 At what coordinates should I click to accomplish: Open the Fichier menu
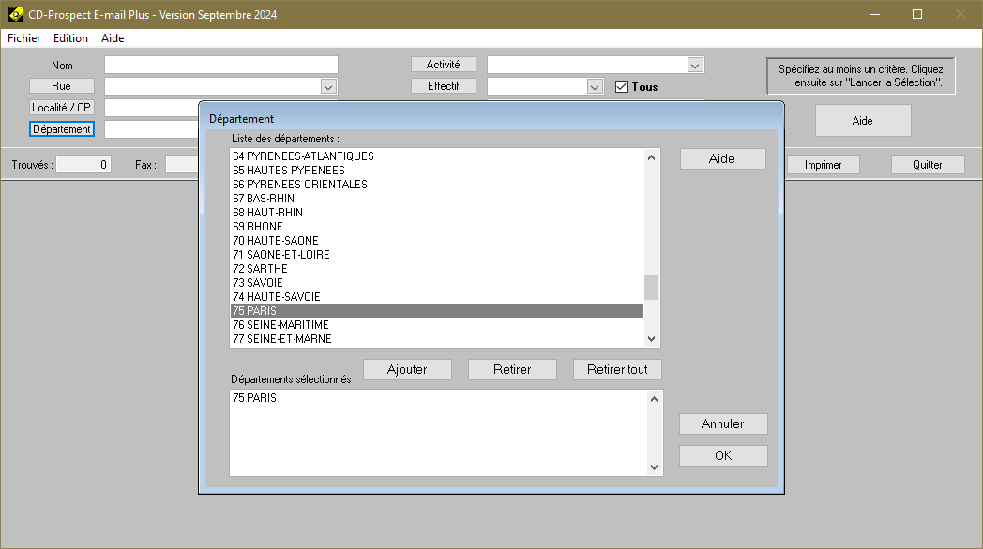(24, 38)
